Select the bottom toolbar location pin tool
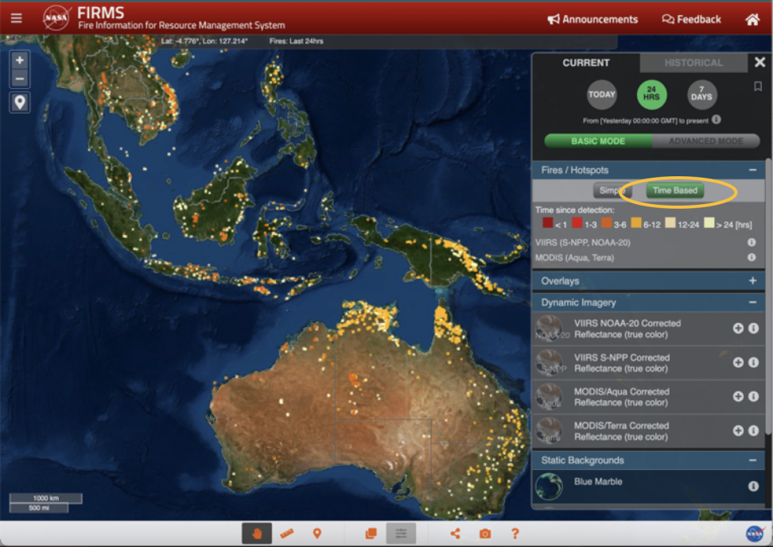The height and width of the screenshot is (547, 773). coord(317,534)
